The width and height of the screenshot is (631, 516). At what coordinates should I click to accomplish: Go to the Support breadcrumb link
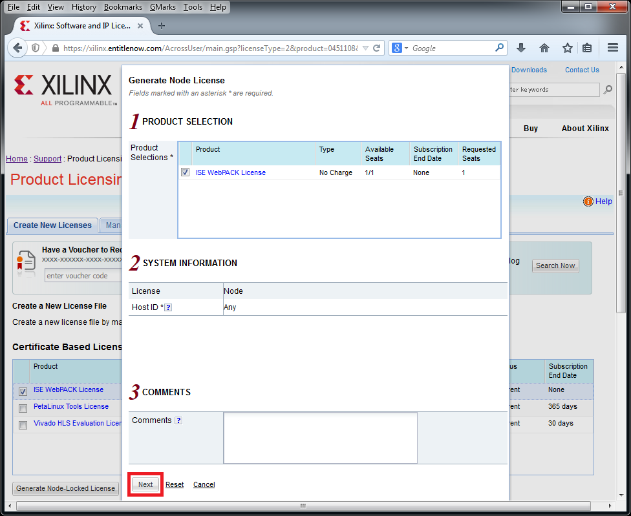point(47,159)
